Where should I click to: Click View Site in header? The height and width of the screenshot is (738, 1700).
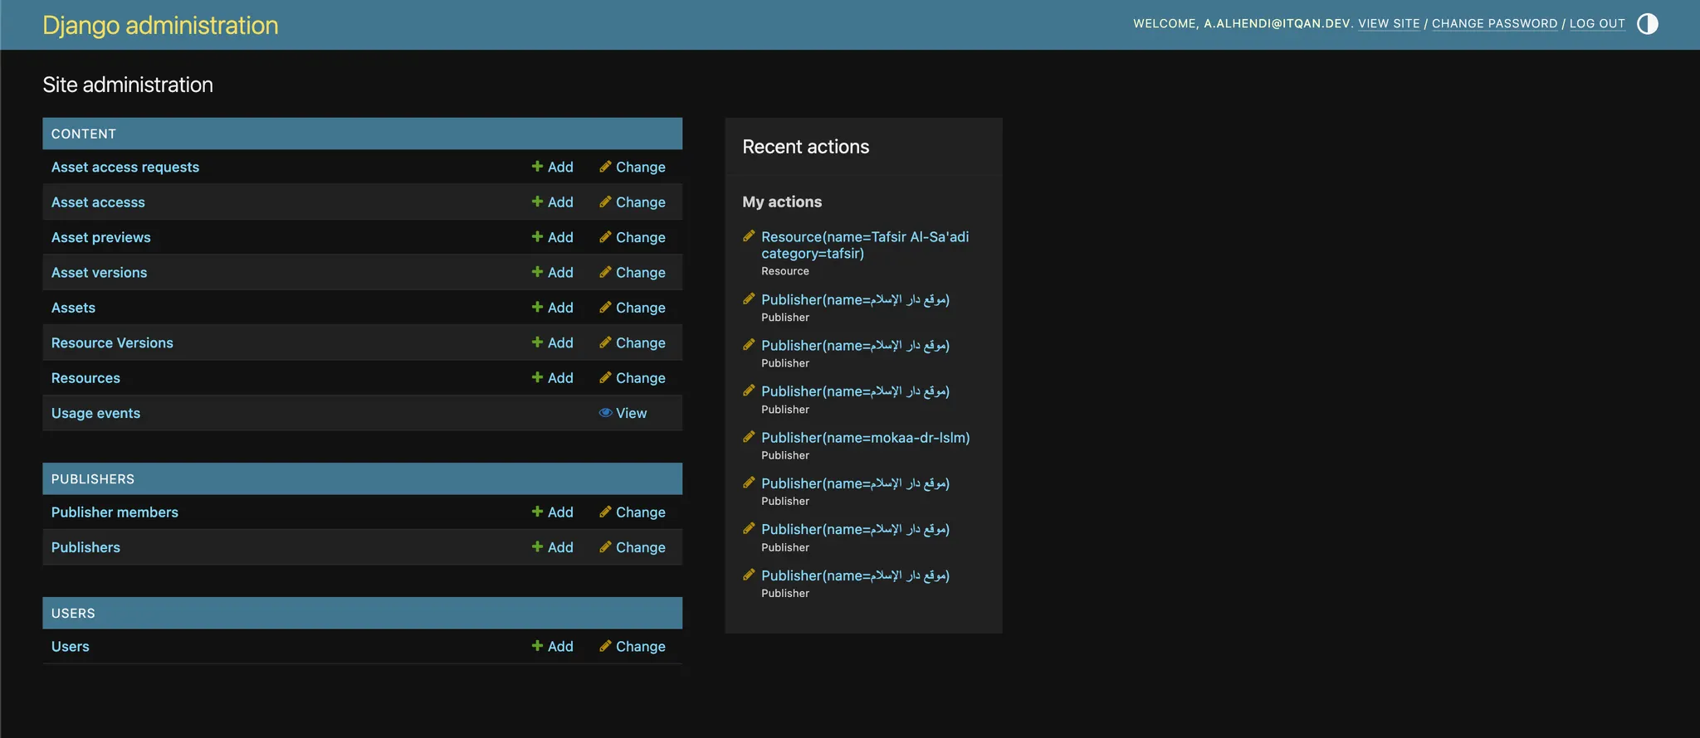[x=1389, y=24]
